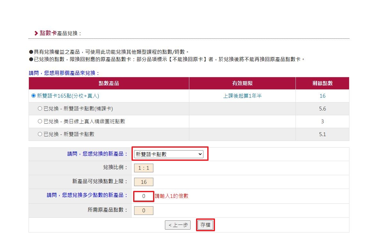Click the remaining points value 5.1

click(x=322, y=134)
